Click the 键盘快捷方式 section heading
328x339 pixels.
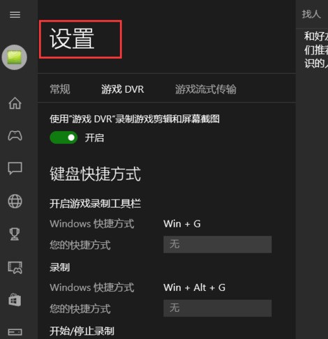95,174
